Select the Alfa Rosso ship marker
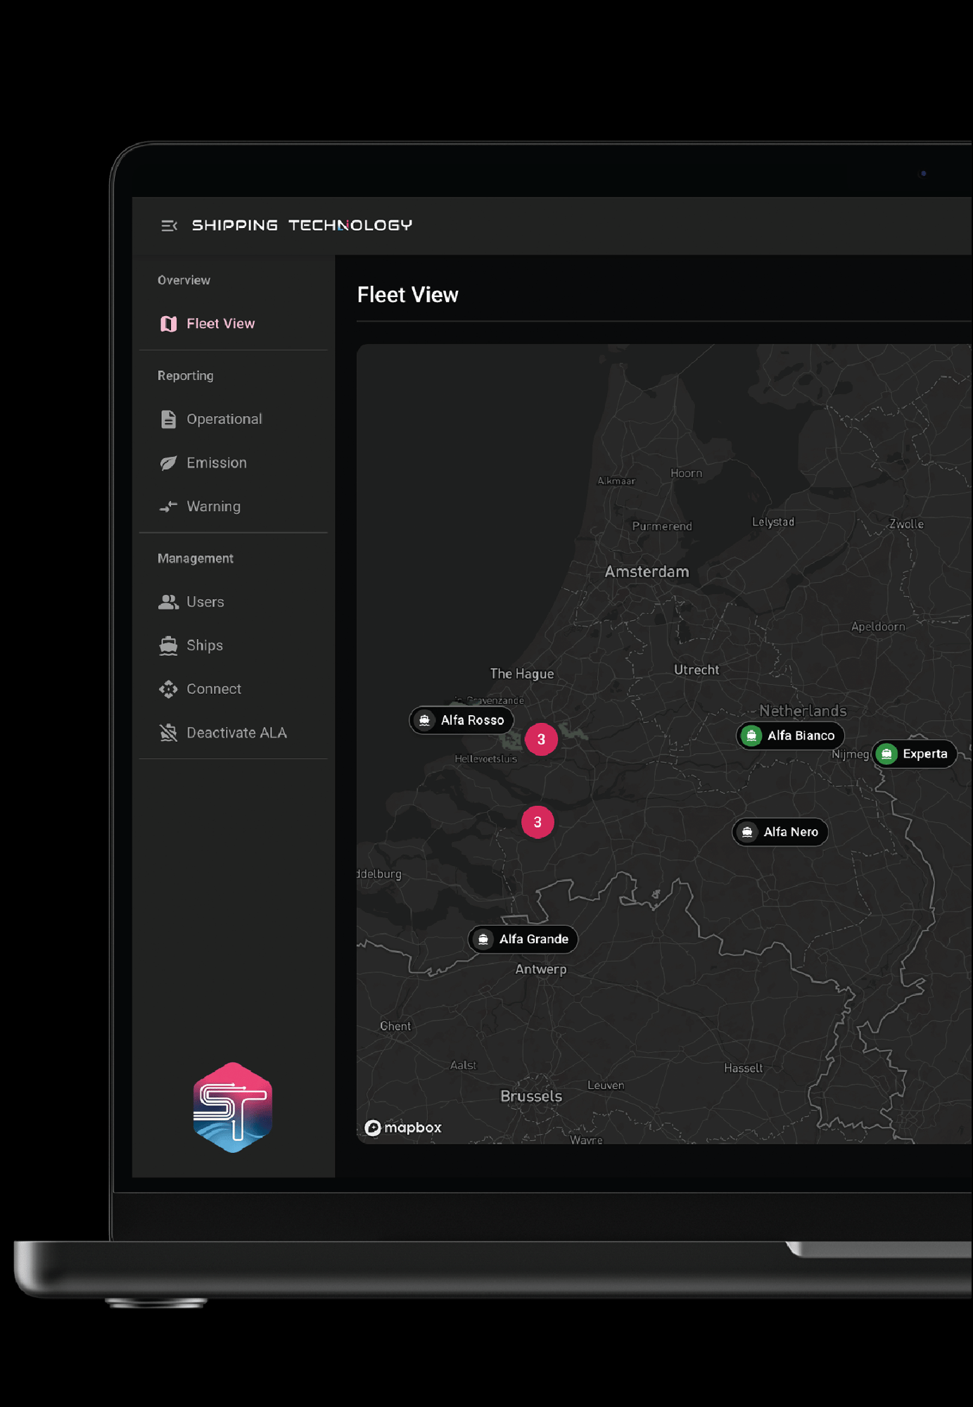The image size is (973, 1407). (x=462, y=720)
